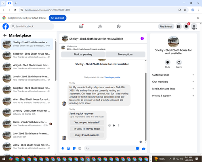Open the Facebook home logo
This screenshot has width=202, height=162.
pos(6,26)
